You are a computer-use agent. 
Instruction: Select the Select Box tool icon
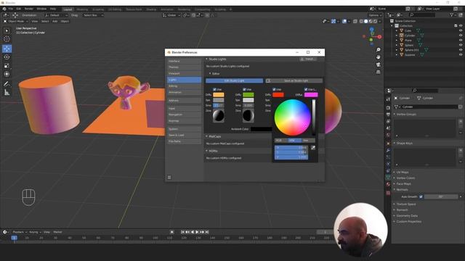tap(7, 30)
